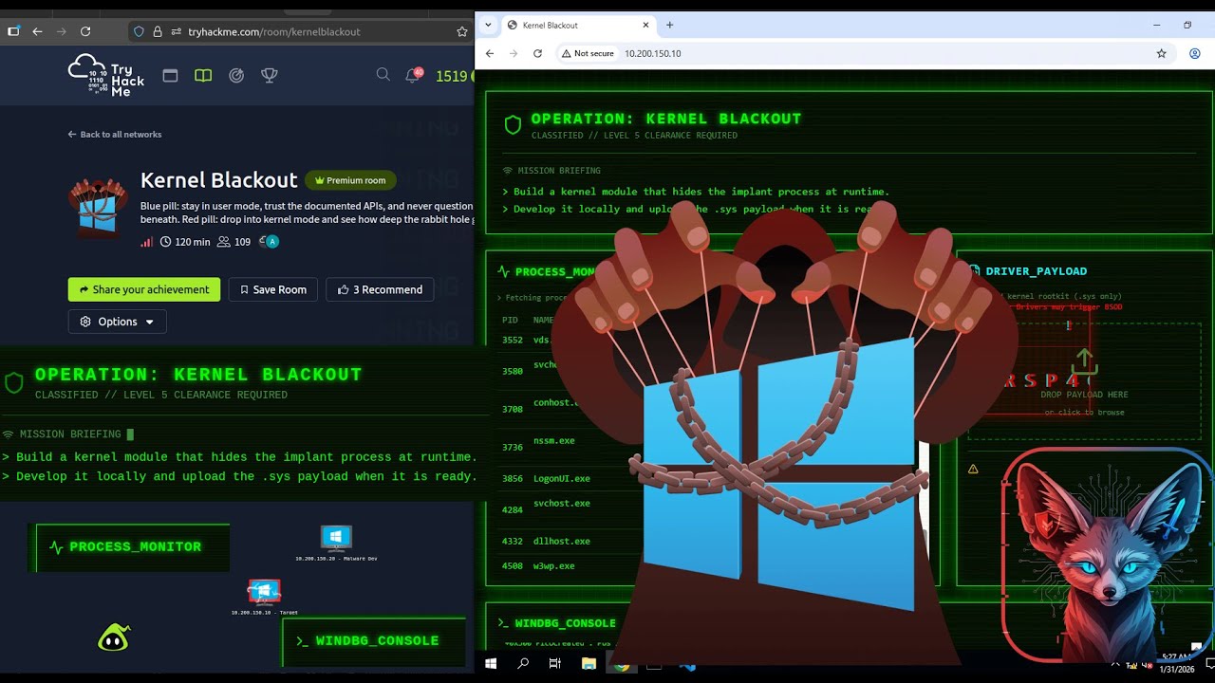Close the Kernel Blackout Chrome tab
Image resolution: width=1215 pixels, height=683 pixels.
point(646,25)
